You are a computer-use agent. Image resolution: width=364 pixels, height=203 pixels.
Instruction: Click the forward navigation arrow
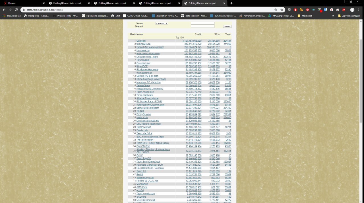[10, 10]
